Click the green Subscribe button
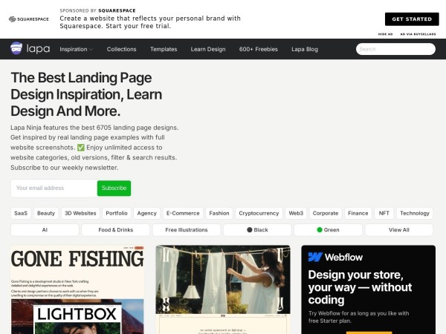 click(114, 188)
